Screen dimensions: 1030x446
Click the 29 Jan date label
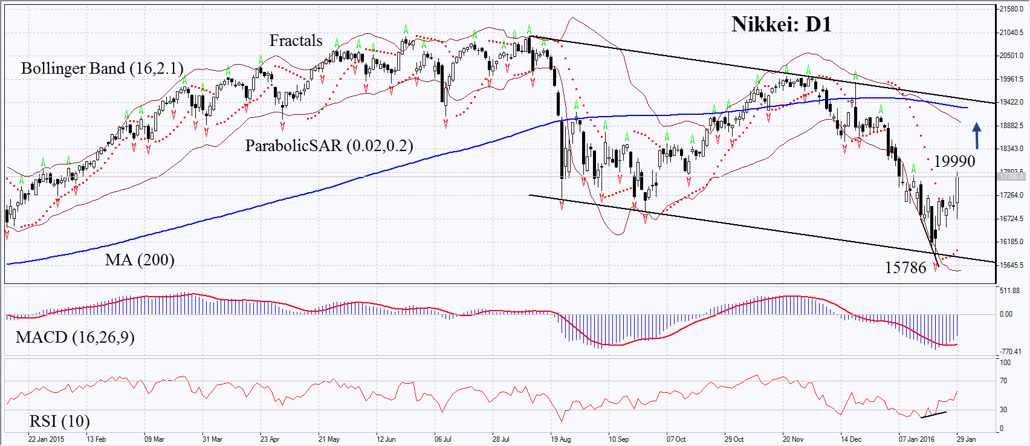[x=966, y=439]
